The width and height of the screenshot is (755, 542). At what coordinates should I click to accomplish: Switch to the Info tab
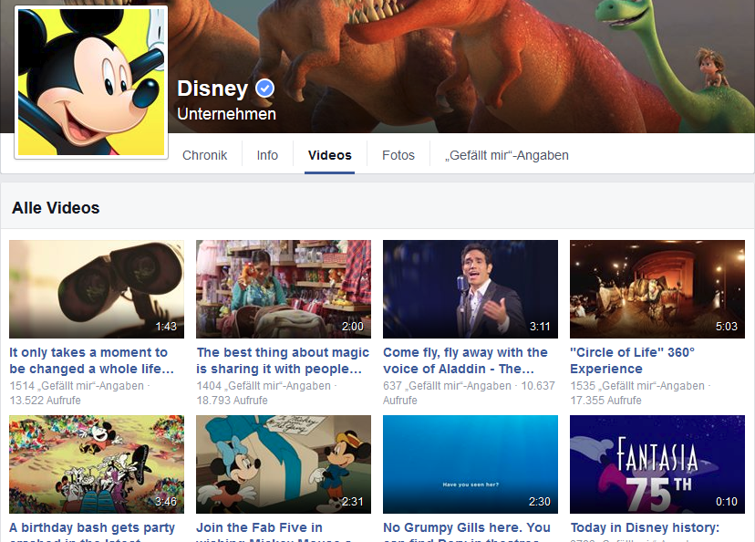point(267,155)
